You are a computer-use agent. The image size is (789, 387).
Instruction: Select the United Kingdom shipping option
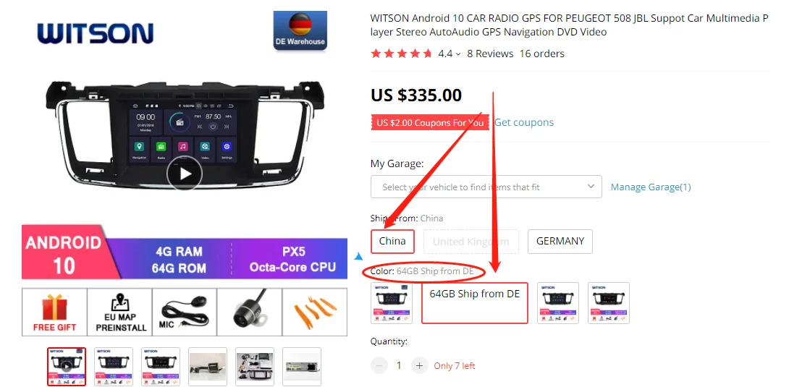tap(471, 242)
